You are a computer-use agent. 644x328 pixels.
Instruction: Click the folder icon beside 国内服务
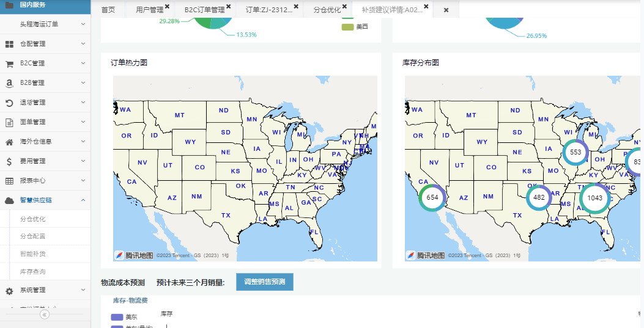point(9,5)
